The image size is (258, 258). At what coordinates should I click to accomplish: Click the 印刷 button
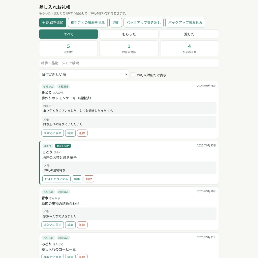[116, 22]
